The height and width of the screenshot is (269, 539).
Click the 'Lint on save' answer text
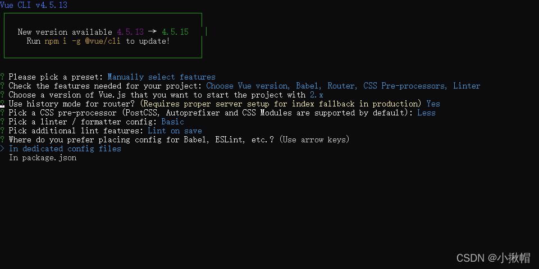click(x=175, y=131)
